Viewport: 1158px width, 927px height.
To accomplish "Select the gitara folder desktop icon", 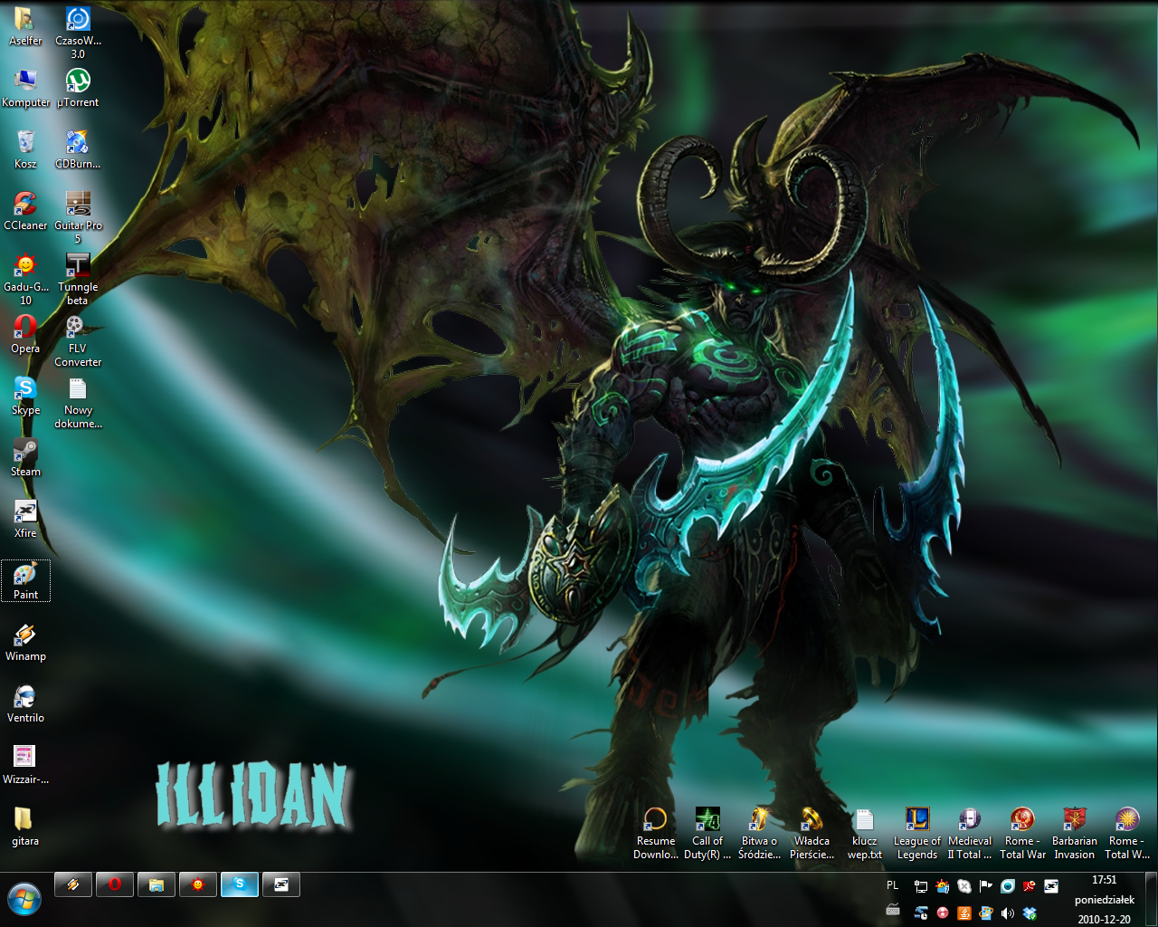I will pyautogui.click(x=25, y=827).
